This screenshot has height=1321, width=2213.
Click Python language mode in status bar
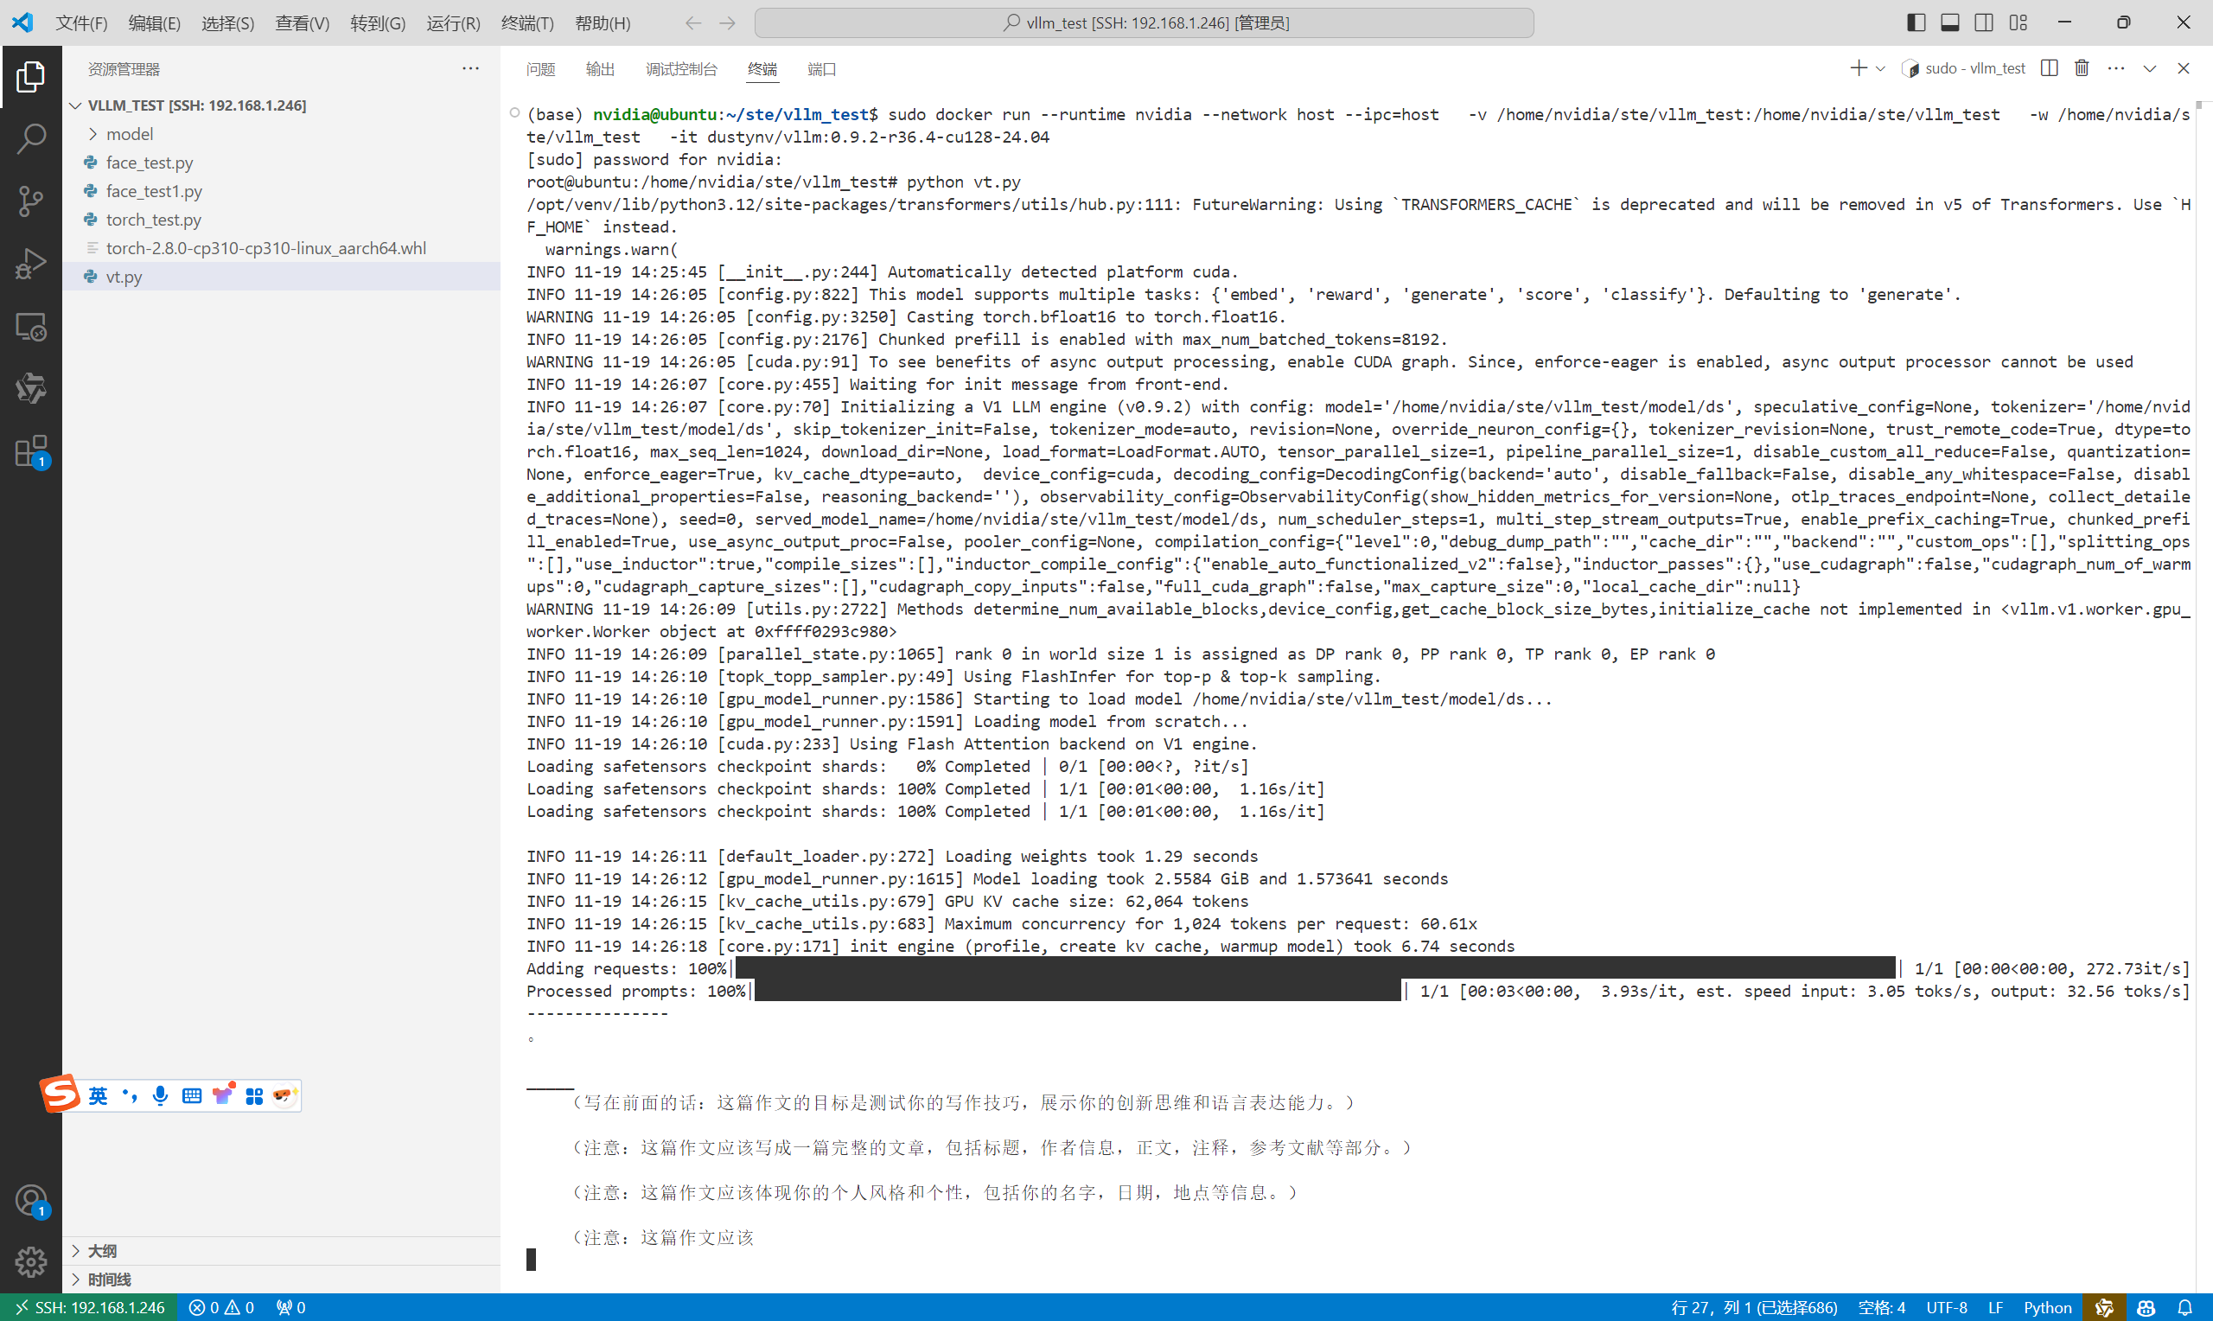click(2048, 1307)
